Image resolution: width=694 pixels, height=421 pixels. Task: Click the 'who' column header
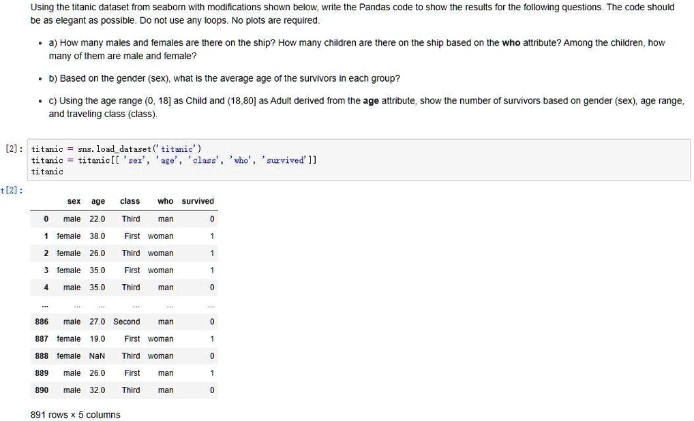165,201
